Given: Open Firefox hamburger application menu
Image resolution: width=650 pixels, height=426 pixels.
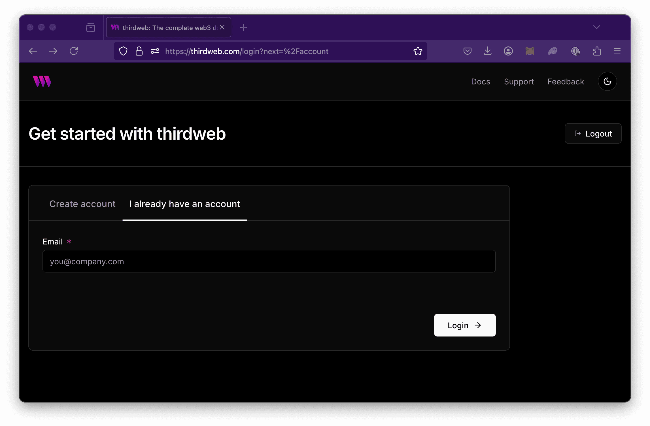Looking at the screenshot, I should click(x=617, y=51).
